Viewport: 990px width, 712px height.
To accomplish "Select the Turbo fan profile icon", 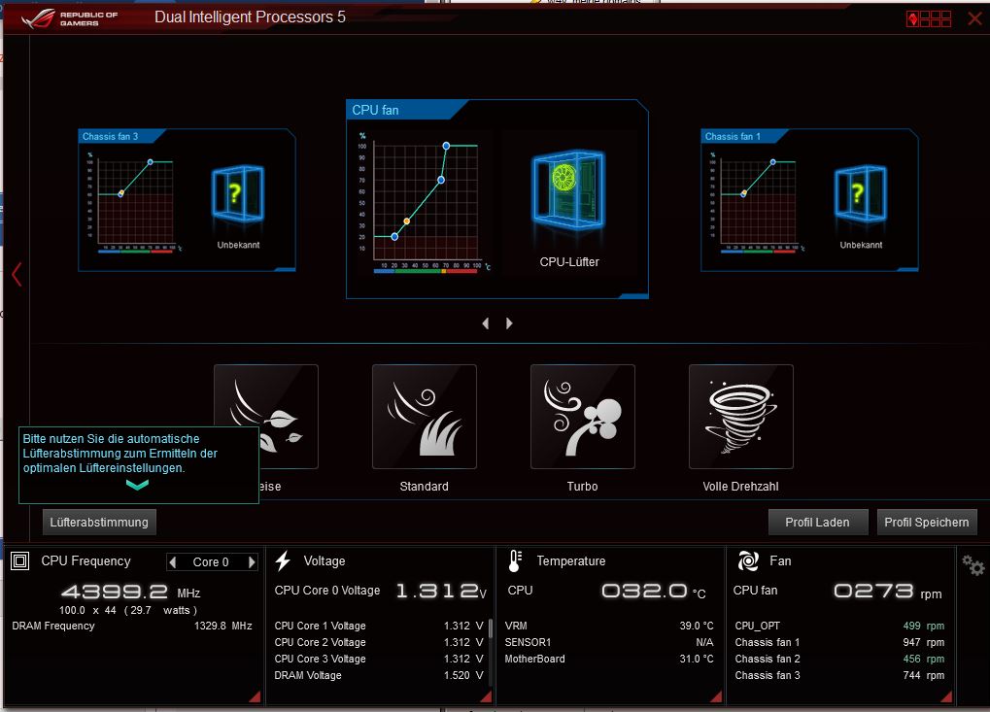I will coord(583,417).
